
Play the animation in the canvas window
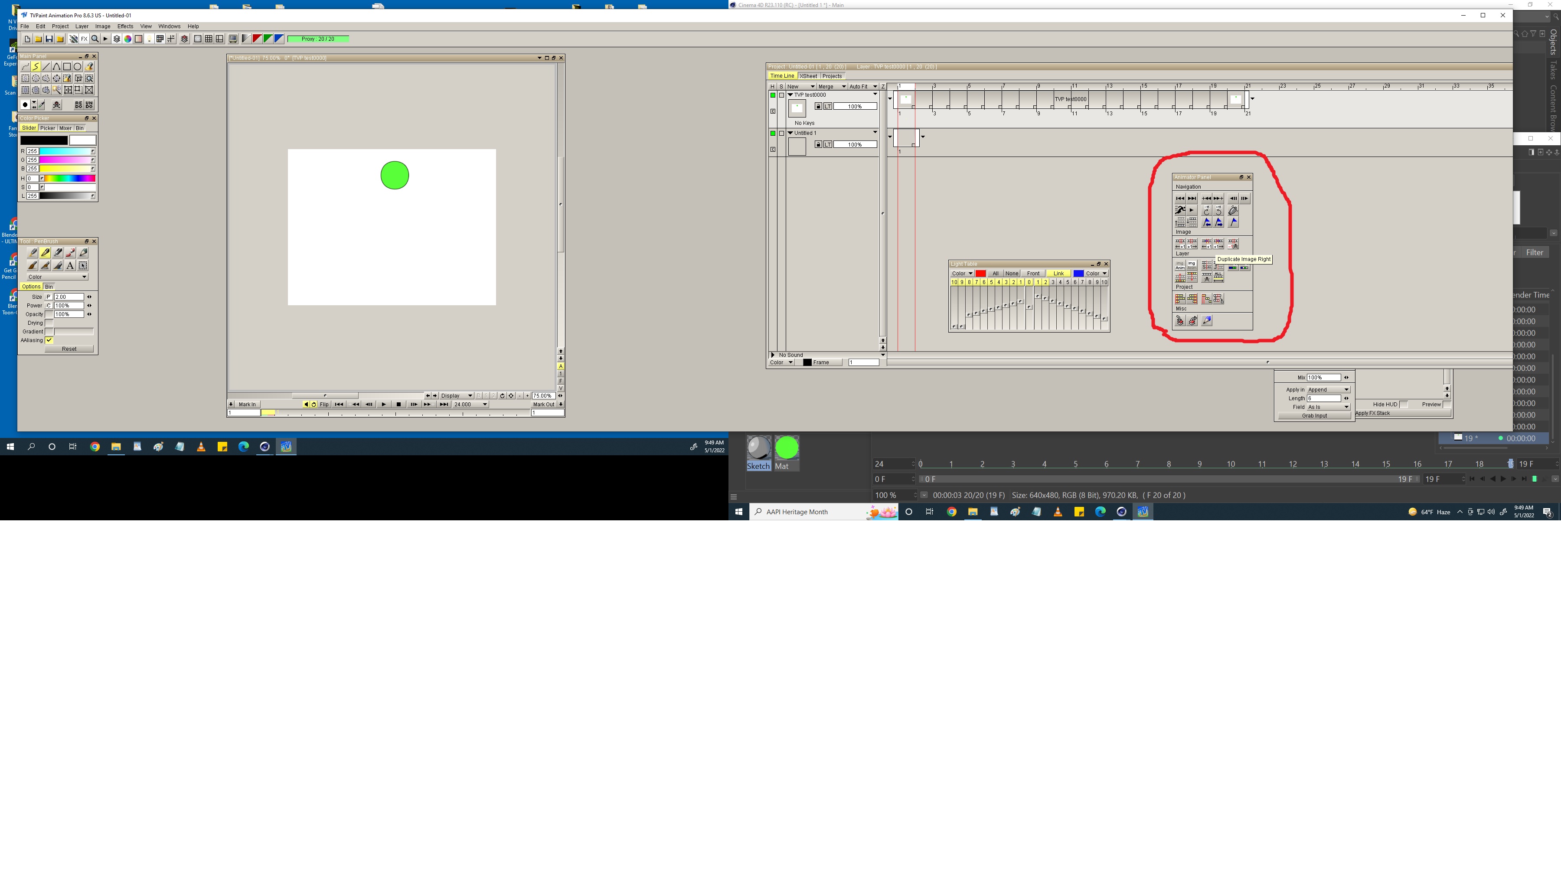tap(384, 405)
